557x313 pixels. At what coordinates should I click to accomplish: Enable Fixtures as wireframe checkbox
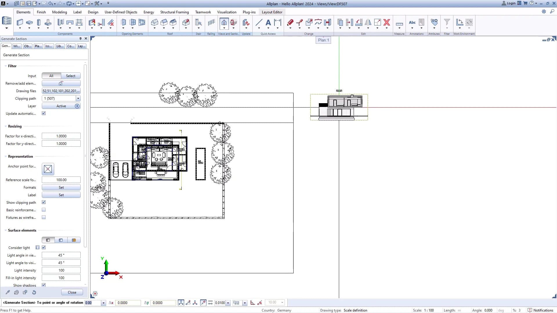pos(44,217)
